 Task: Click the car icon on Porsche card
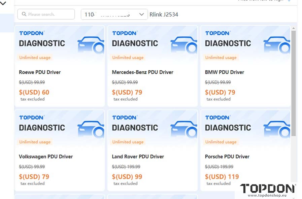[277, 129]
